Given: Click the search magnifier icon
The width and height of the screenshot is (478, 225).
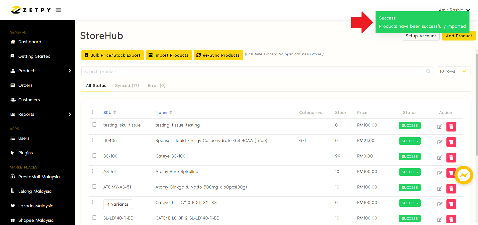Looking at the screenshot, I should pyautogui.click(x=428, y=71).
